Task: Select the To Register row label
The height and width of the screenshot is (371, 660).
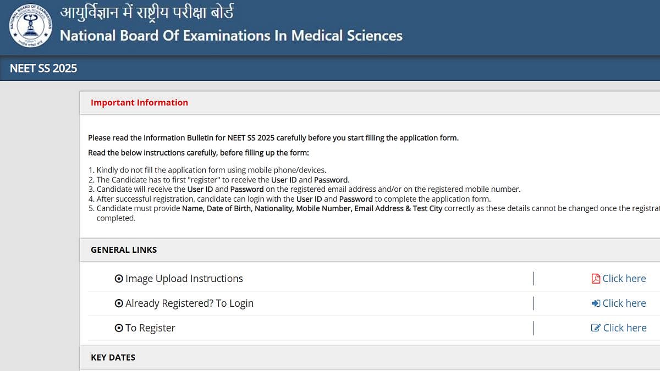Action: coord(150,328)
